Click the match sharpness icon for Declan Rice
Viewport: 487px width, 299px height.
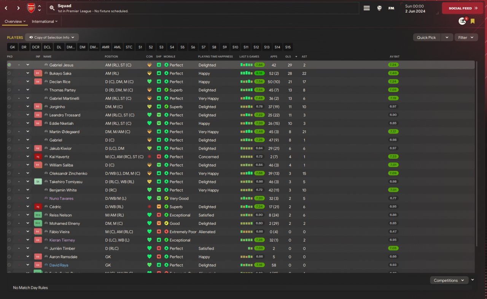tap(159, 82)
